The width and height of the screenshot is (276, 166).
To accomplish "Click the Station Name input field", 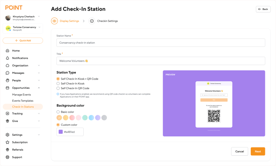I will (x=161, y=43).
